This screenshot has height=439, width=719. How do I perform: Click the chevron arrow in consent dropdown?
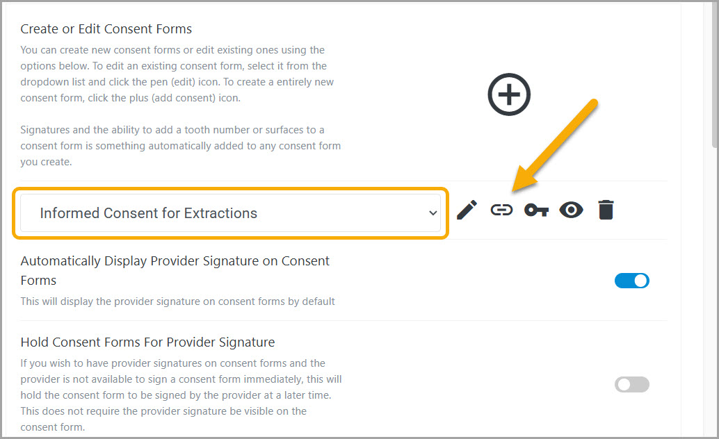coord(433,213)
